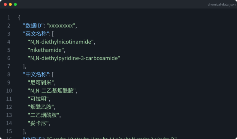Click the red close window button
237x139 pixels.
[x=5, y=4]
